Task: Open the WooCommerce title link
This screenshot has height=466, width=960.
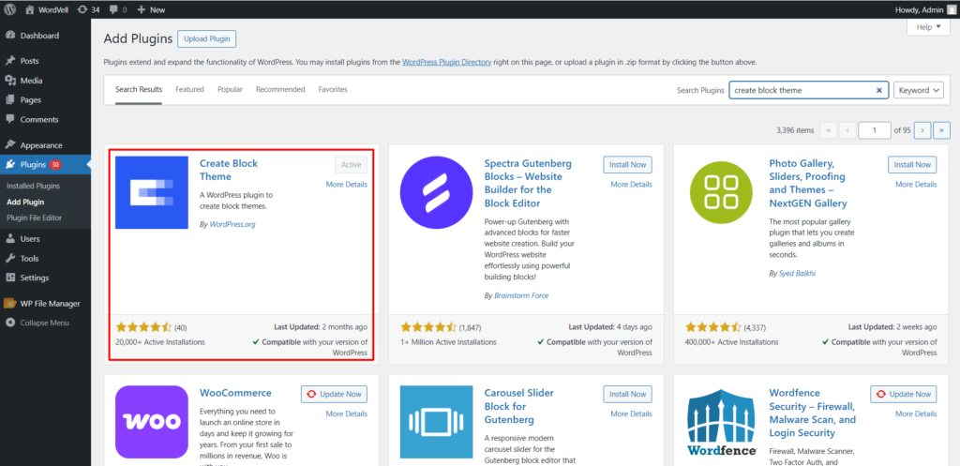Action: pyautogui.click(x=235, y=393)
